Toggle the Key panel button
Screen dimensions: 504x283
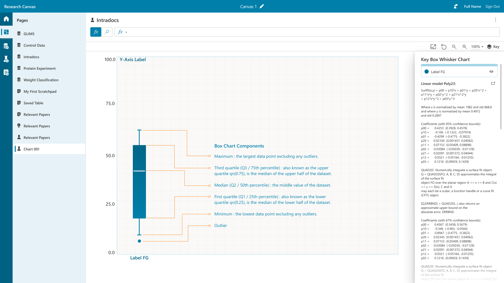click(493, 47)
